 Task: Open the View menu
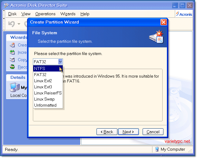coord(26,14)
